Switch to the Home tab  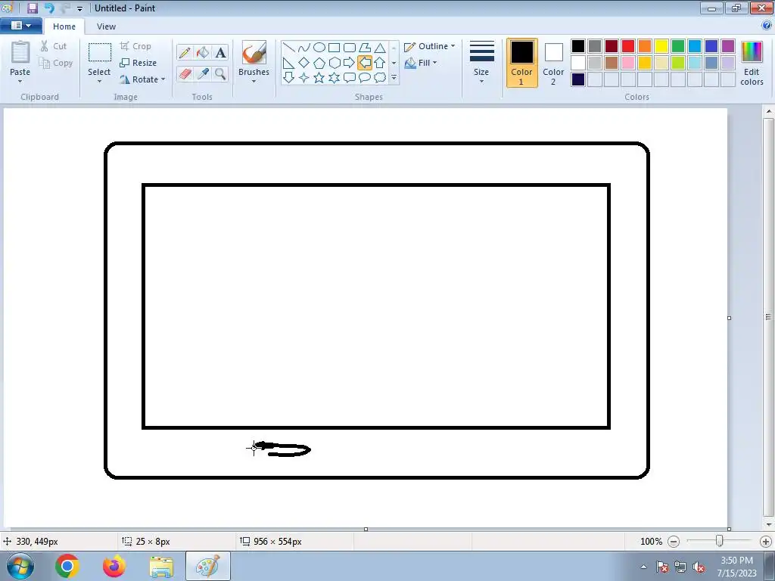64,26
